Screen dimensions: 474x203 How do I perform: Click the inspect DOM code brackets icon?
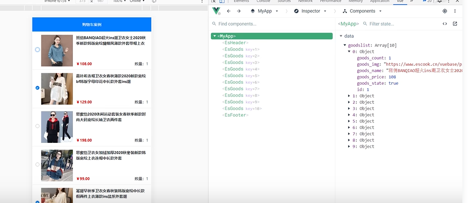click(445, 24)
